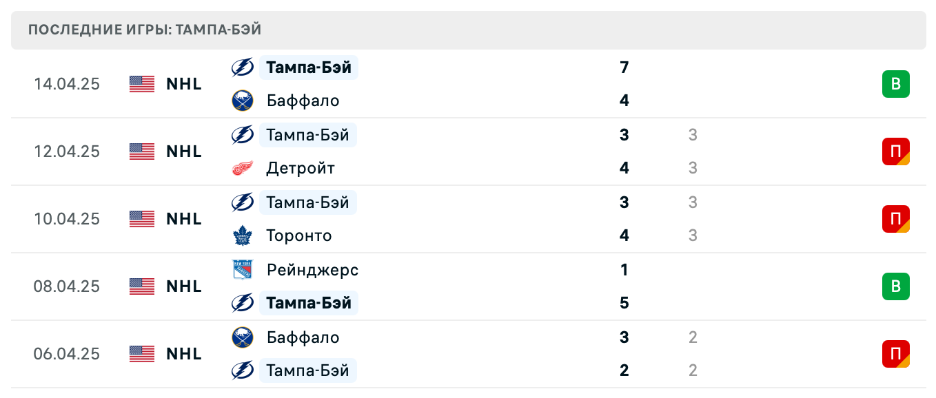Click the US flag next to NHL on 12.04.25
This screenshot has height=398, width=936.
141,151
